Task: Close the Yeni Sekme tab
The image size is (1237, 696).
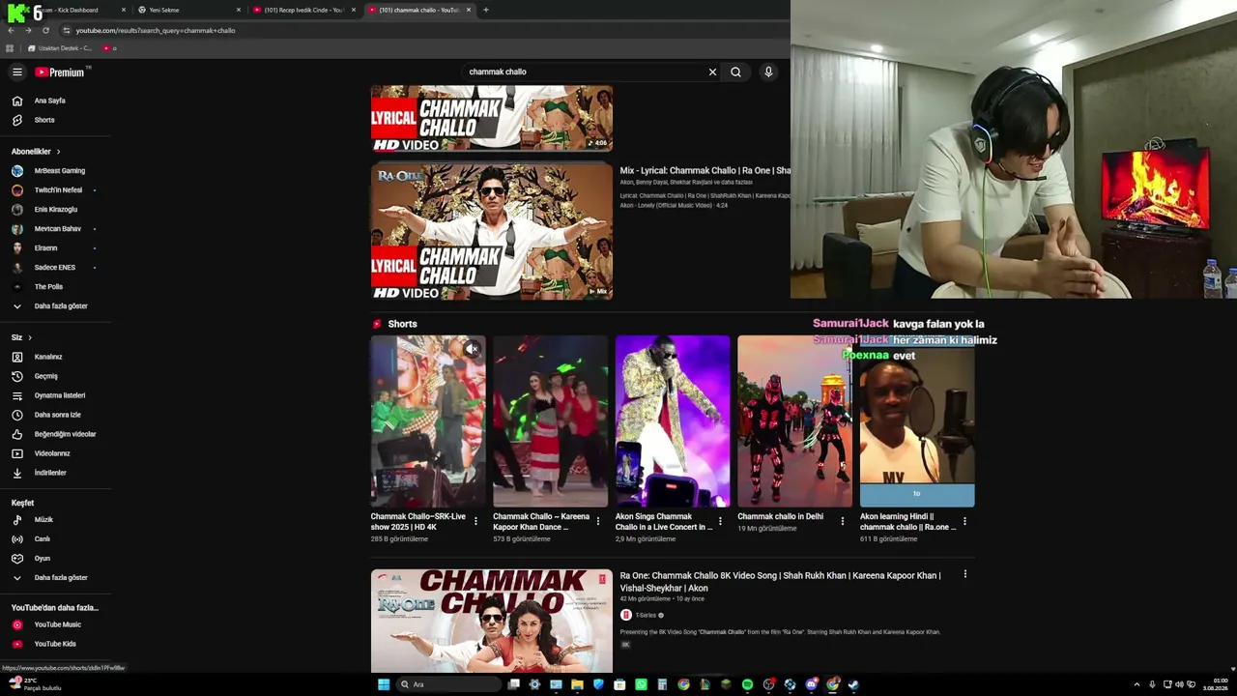Action: tap(239, 10)
